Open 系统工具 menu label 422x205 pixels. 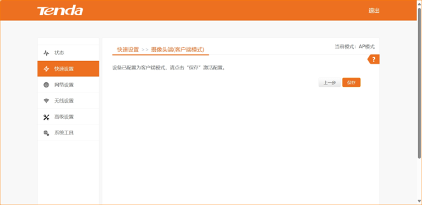[x=64, y=133]
